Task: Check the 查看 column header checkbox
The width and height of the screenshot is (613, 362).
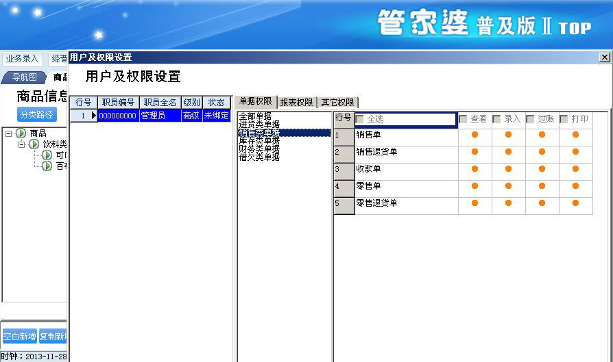Action: [x=464, y=119]
